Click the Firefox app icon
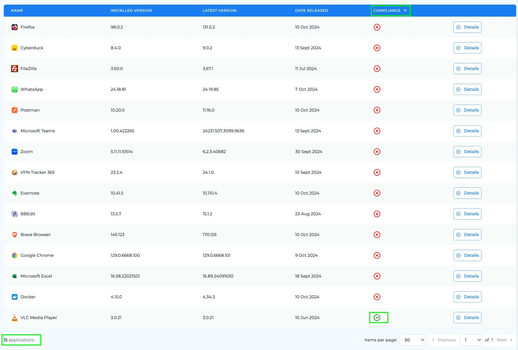The image size is (518, 350). point(14,27)
